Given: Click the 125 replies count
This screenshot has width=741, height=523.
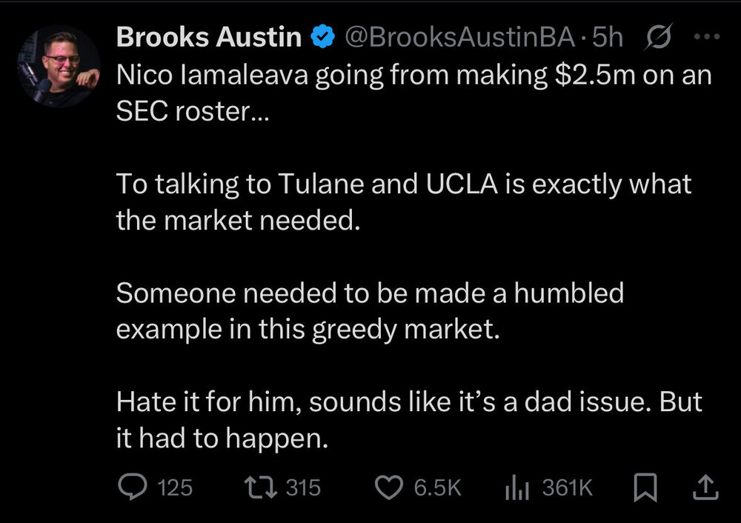Looking at the screenshot, I should pyautogui.click(x=175, y=487).
